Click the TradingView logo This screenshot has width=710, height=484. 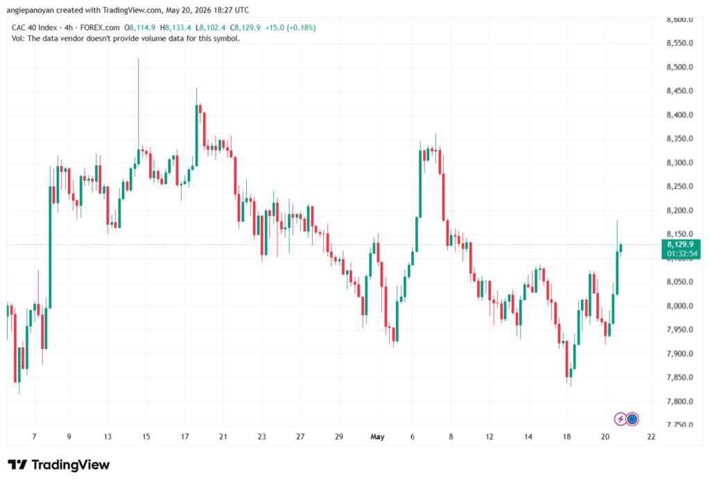click(x=58, y=465)
